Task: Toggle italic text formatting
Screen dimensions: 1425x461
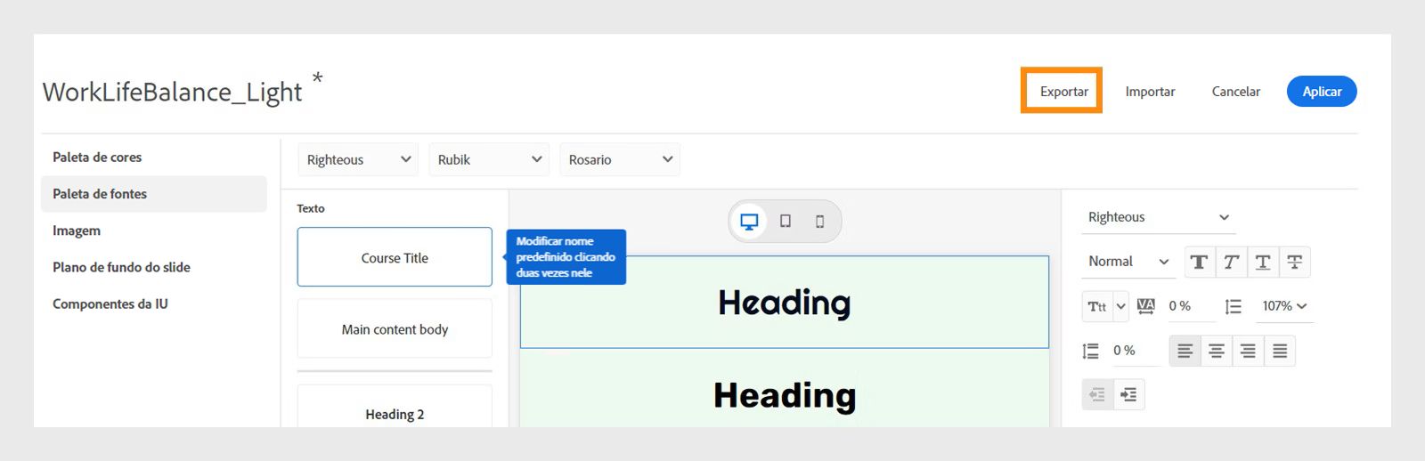Action: [x=1231, y=262]
